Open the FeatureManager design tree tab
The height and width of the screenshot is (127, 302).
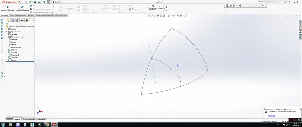click(x=8, y=20)
